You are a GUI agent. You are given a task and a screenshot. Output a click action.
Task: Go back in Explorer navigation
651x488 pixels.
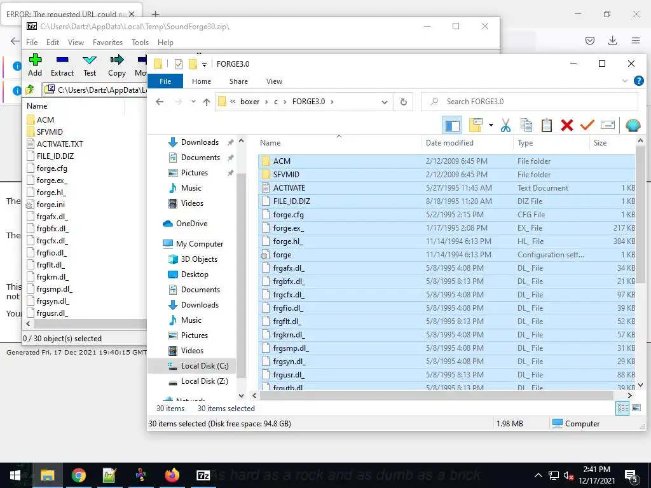160,102
